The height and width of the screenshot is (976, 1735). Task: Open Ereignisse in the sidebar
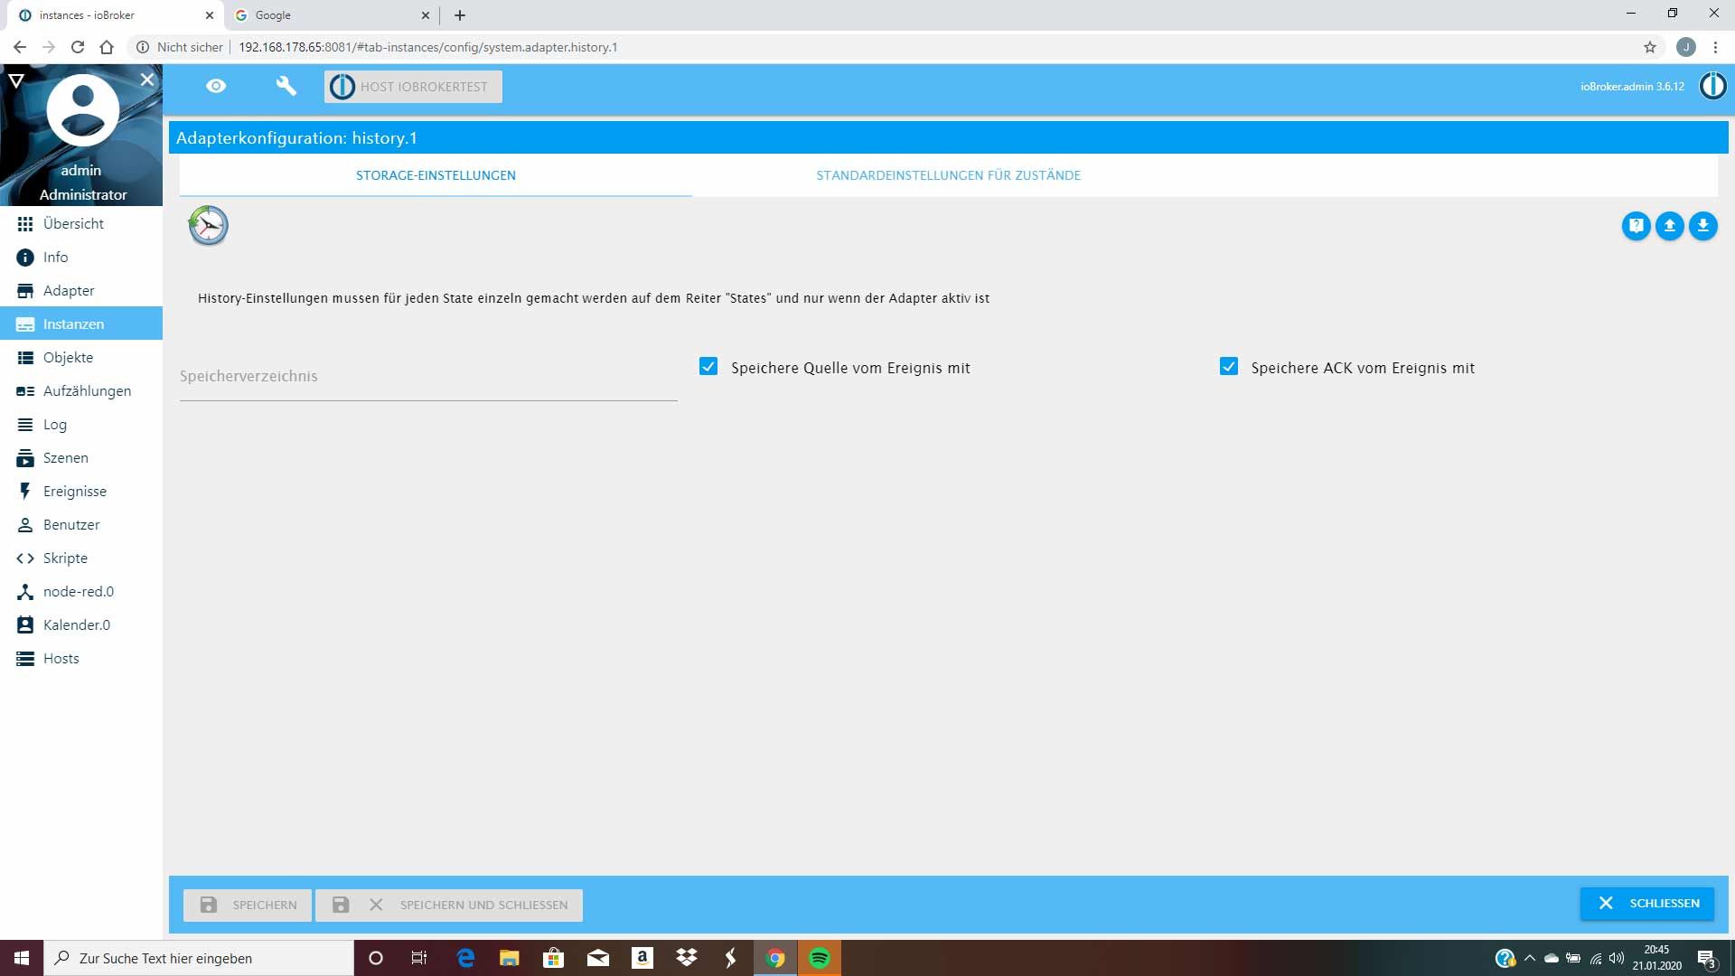(74, 492)
